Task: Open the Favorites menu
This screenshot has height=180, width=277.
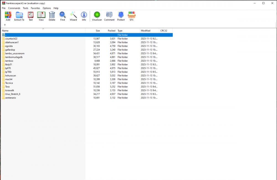Action: pyautogui.click(x=35, y=8)
